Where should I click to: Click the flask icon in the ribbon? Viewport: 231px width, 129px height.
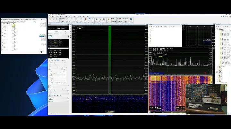click(97, 19)
